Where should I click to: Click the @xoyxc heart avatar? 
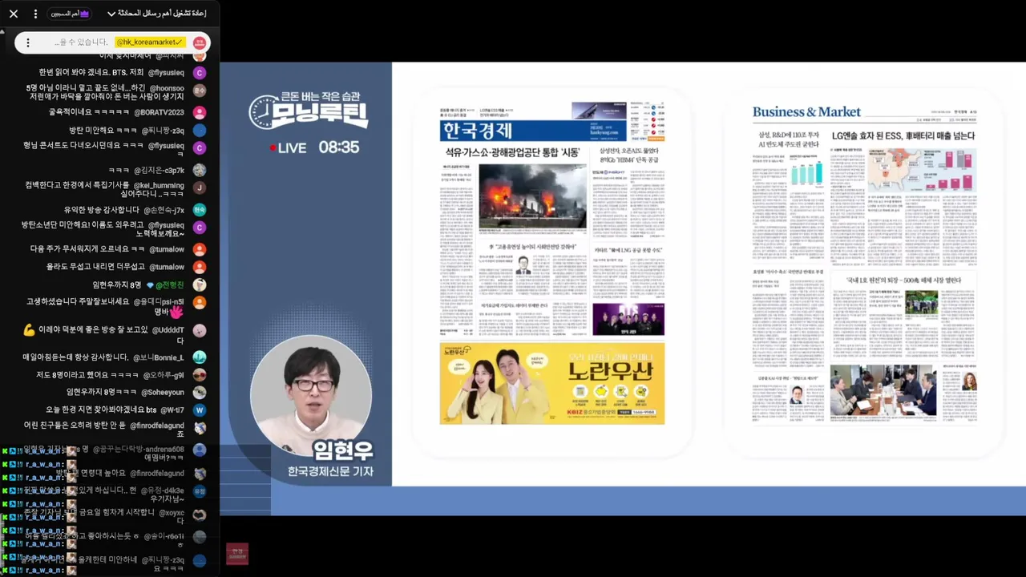(x=200, y=514)
